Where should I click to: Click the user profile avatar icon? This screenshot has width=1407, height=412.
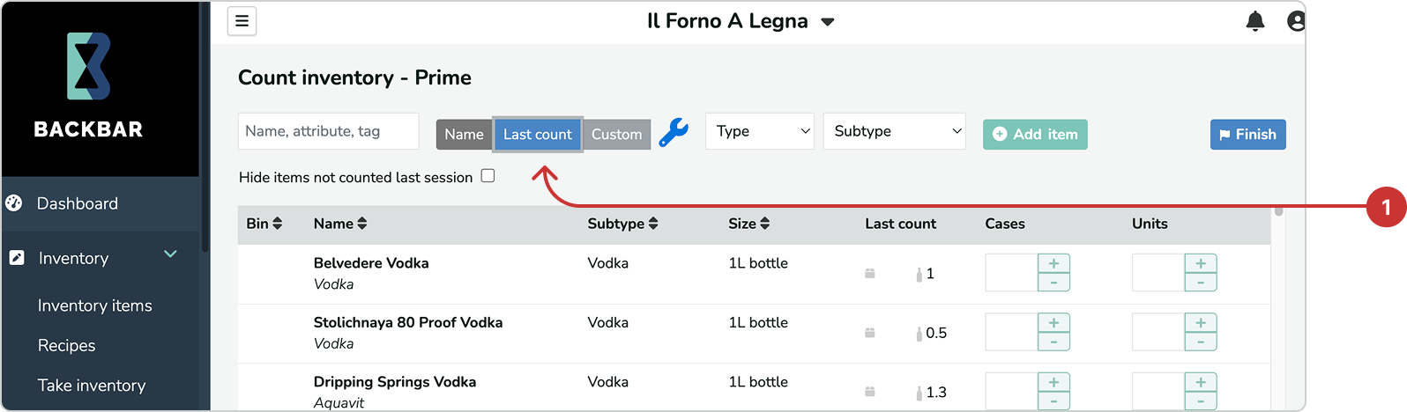(1295, 21)
